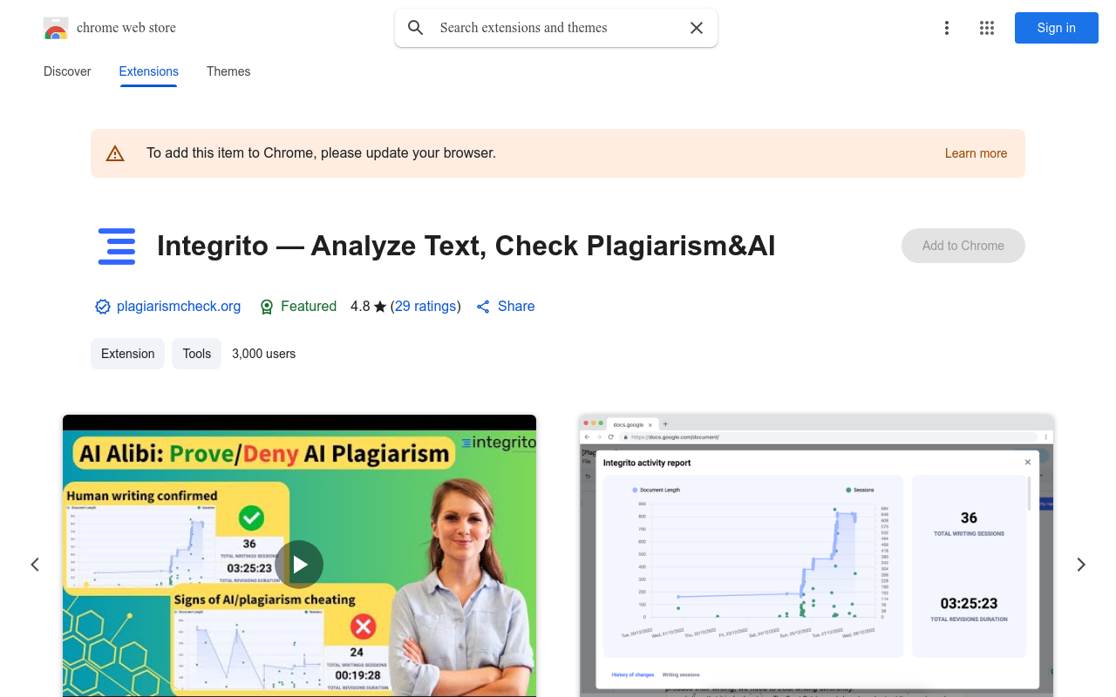The height and width of the screenshot is (697, 1116).
Task: Click the disabled Add to Chrome button
Action: 963,246
